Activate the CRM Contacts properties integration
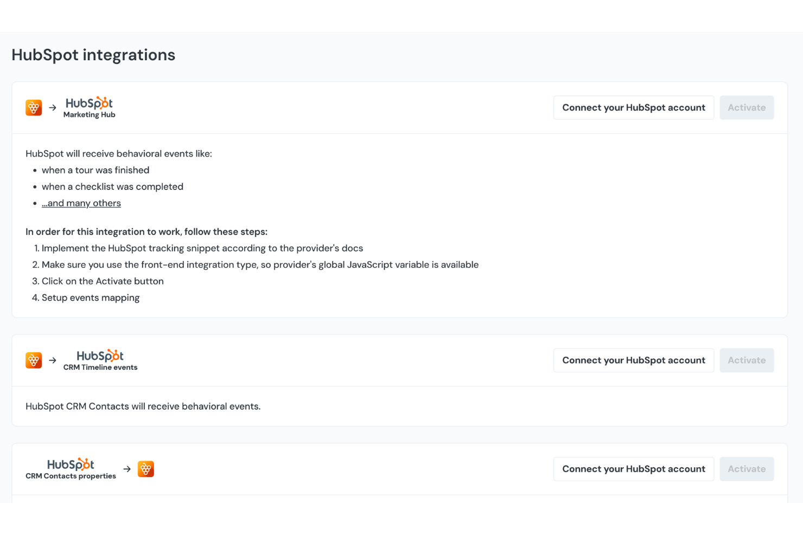 click(747, 469)
